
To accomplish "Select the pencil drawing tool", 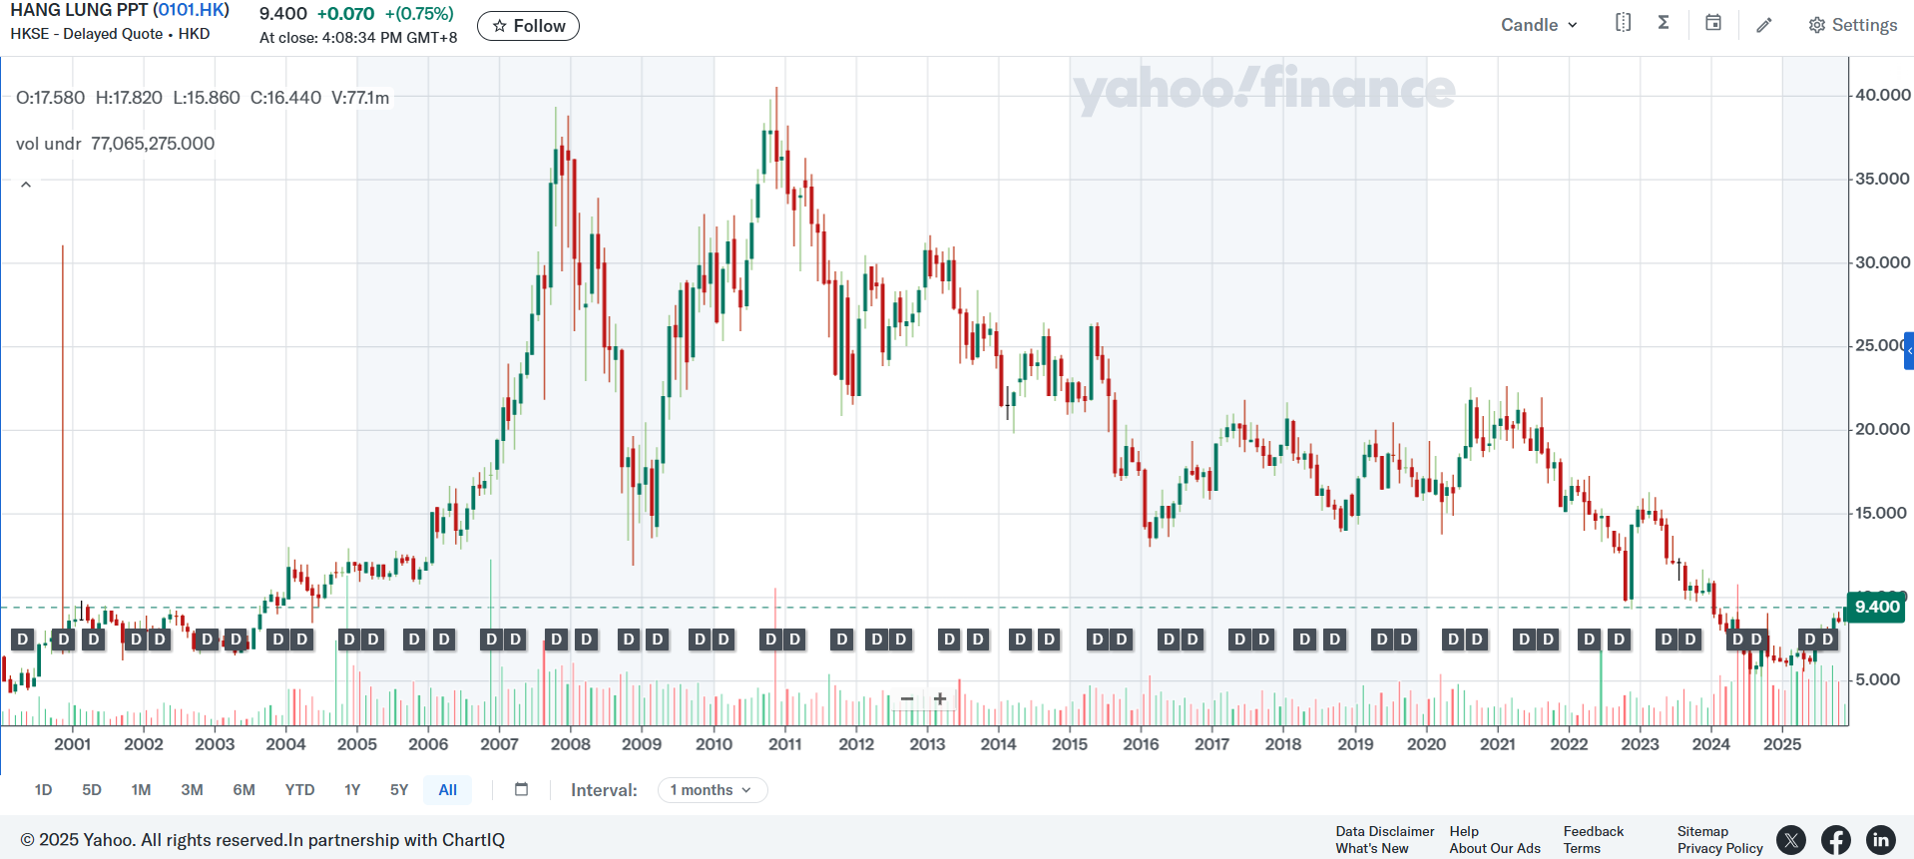I will coord(1763,23).
